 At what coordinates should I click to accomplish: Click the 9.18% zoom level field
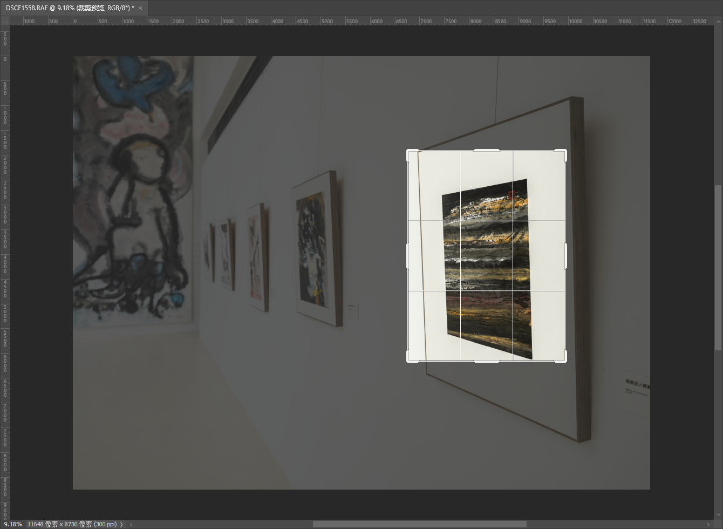pos(13,524)
